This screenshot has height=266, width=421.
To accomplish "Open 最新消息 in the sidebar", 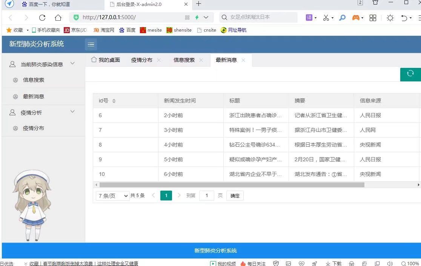I will coord(33,96).
